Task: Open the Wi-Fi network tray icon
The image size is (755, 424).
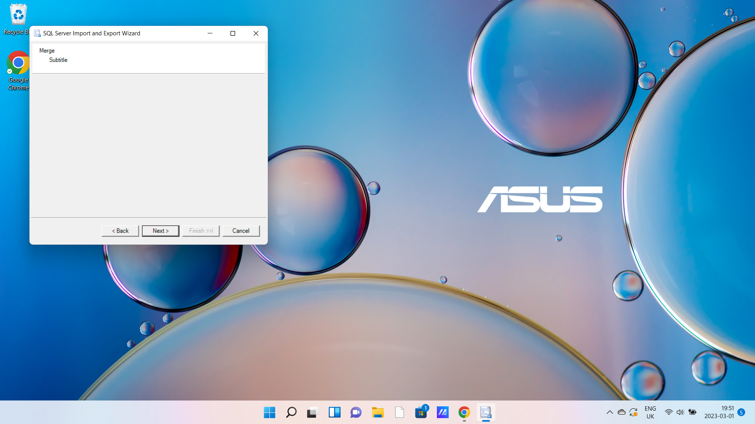Action: [668, 412]
